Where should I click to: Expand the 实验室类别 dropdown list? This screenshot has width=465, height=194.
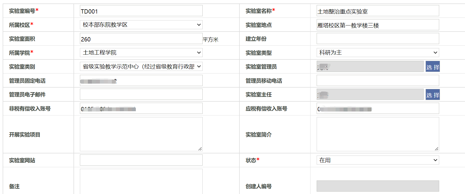[x=141, y=66]
